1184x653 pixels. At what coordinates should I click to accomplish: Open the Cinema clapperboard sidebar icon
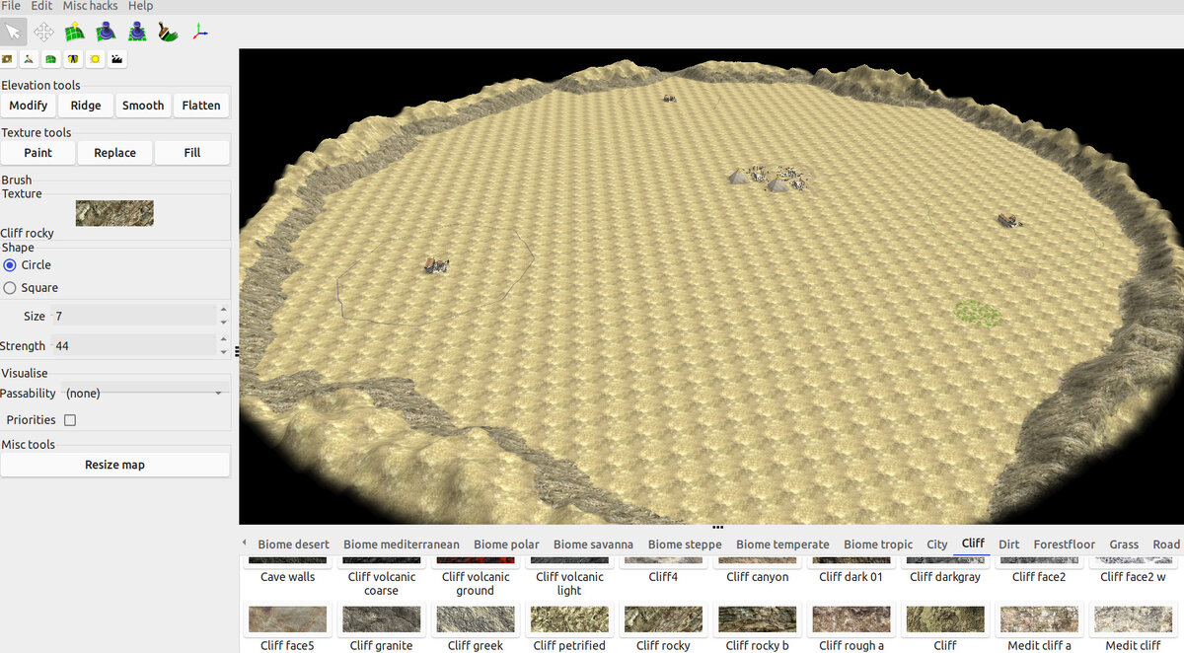pyautogui.click(x=116, y=59)
